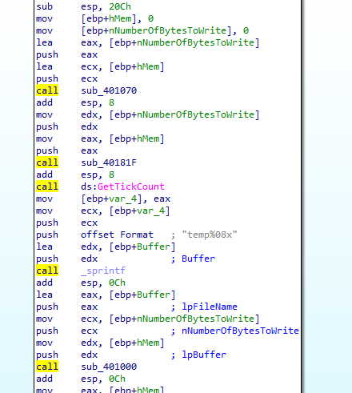352x393 pixels.
Task: Select the 'ecx, [ebp+hMem]' lea operand
Action: [x=122, y=66]
